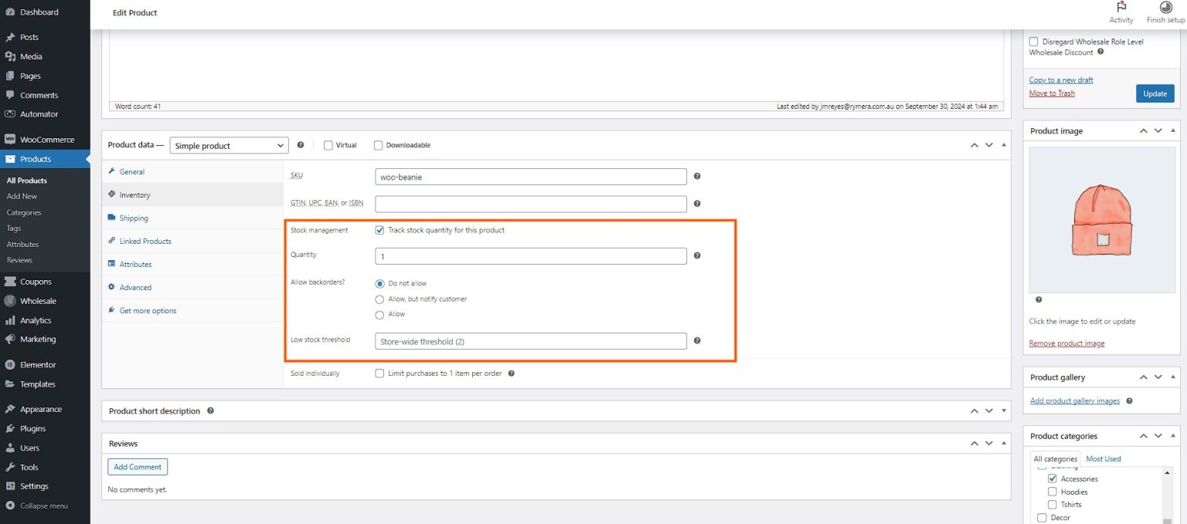This screenshot has height=524, width=1187.
Task: Open the Advanced product settings
Action: [134, 287]
